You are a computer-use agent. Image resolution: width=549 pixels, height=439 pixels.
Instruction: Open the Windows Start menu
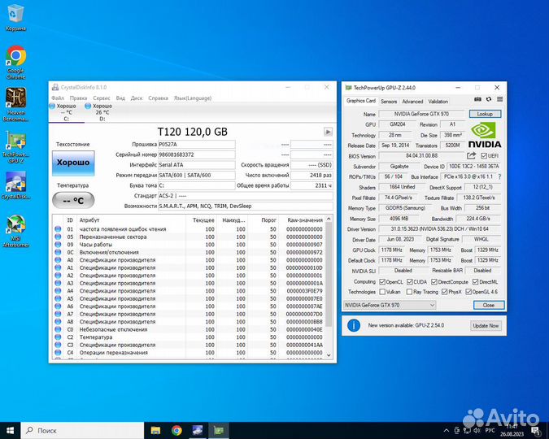tap(10, 431)
